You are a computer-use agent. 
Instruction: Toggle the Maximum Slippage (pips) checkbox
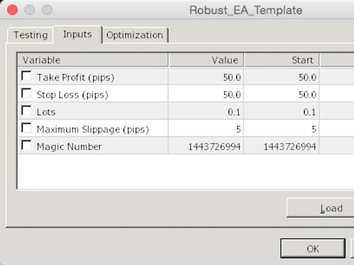coord(27,128)
